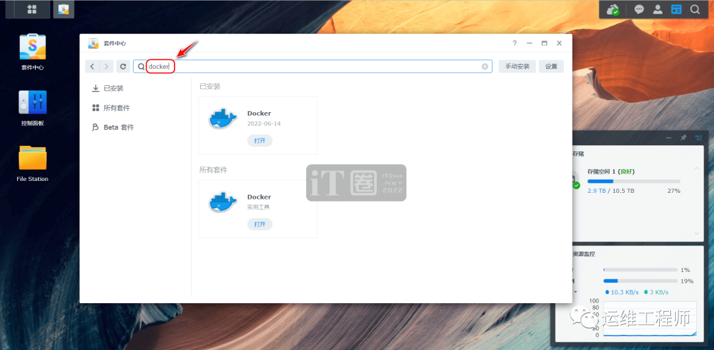
Task: Click the 手动安装 button
Action: [x=517, y=67]
